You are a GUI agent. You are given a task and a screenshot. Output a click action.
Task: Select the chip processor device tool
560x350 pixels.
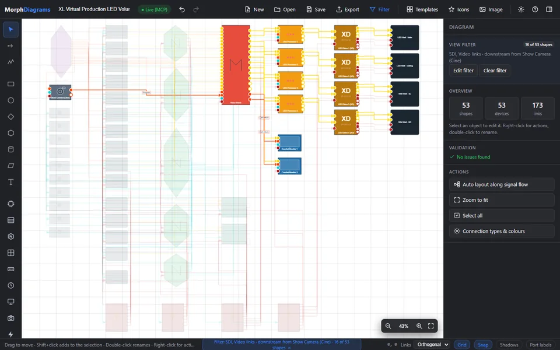tap(10, 204)
